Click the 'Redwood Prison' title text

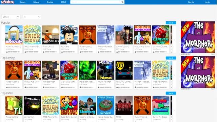(49, 82)
